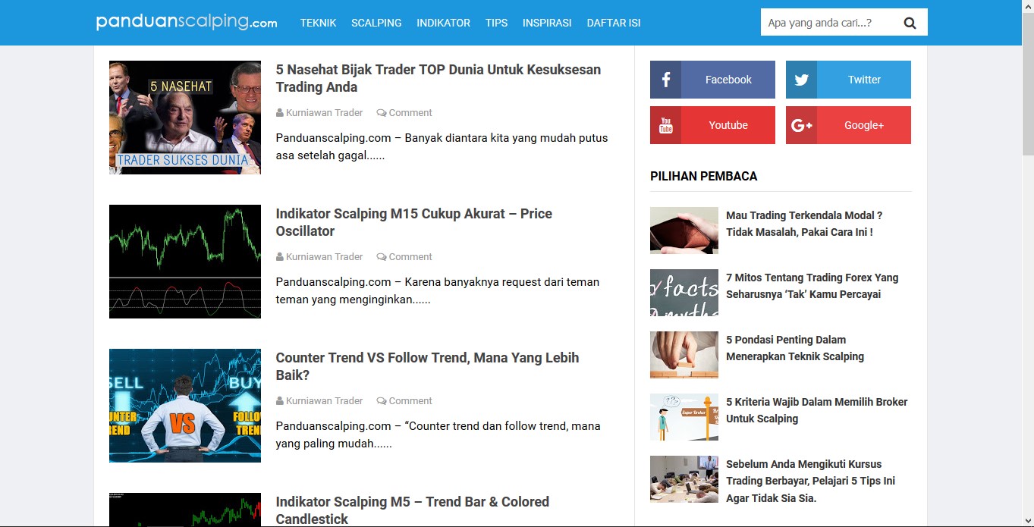1034x527 pixels.
Task: Open '5 Pondasi Penting' sidebar link
Action: pos(795,348)
